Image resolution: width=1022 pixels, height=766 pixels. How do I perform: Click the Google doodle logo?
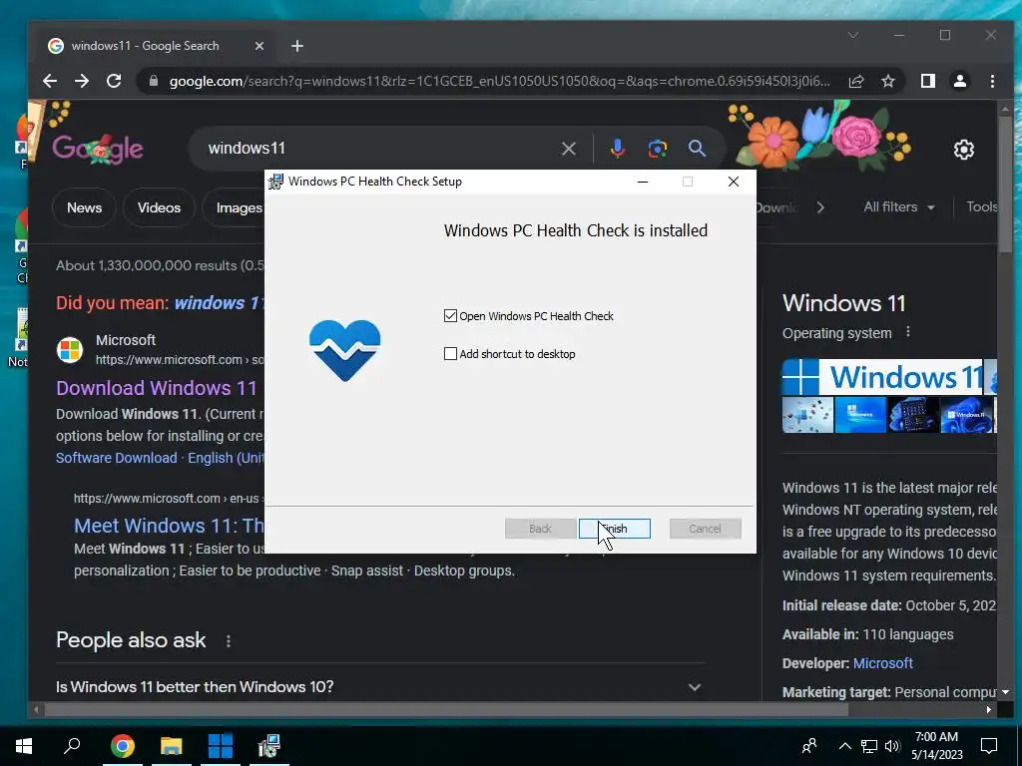point(98,149)
